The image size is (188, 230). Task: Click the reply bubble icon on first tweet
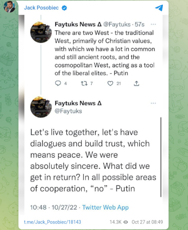[57, 84]
